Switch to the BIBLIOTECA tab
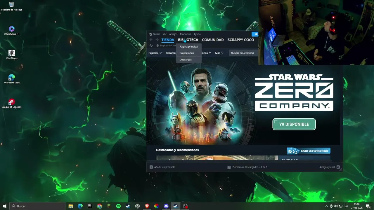The width and height of the screenshot is (374, 210). pyautogui.click(x=188, y=40)
